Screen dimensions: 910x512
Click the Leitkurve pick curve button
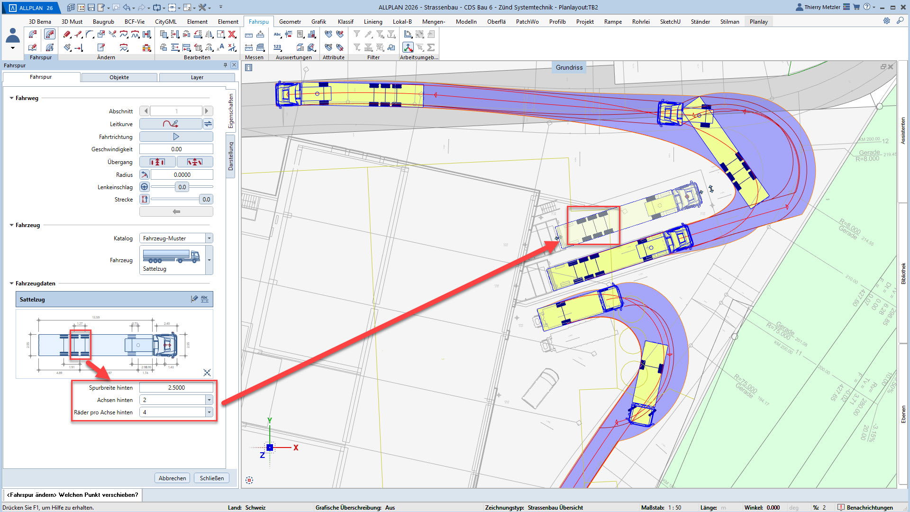click(171, 124)
